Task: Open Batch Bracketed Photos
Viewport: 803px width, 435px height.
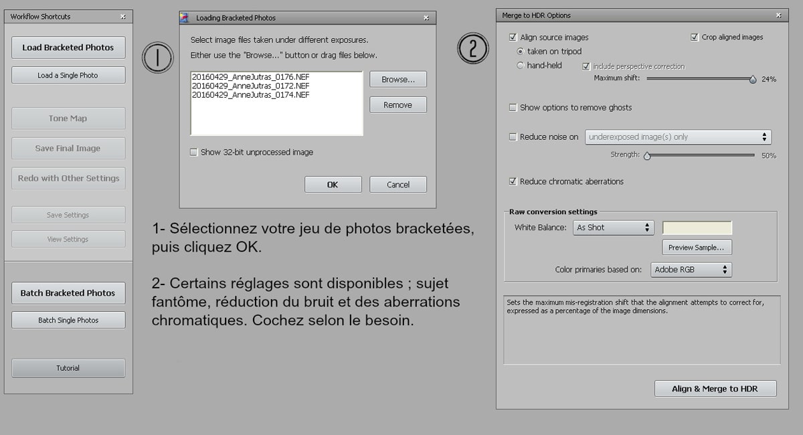Action: [68, 293]
